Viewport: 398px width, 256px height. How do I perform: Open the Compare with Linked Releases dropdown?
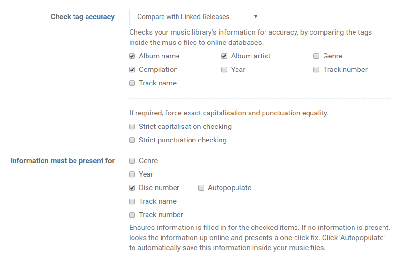194,17
